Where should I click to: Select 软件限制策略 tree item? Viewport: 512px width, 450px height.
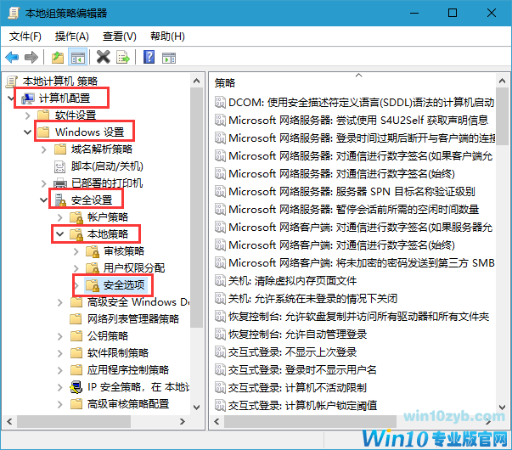pyautogui.click(x=118, y=352)
